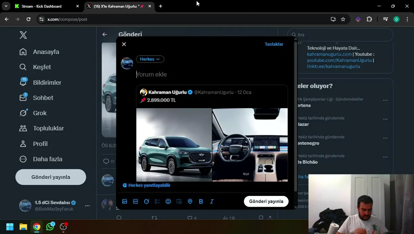The height and width of the screenshot is (234, 414).
Task: Click Yorum ekle text field
Action: pyautogui.click(x=211, y=74)
